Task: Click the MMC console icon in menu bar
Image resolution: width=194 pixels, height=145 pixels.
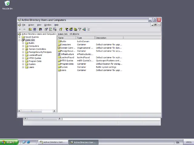Action: click(x=19, y=25)
